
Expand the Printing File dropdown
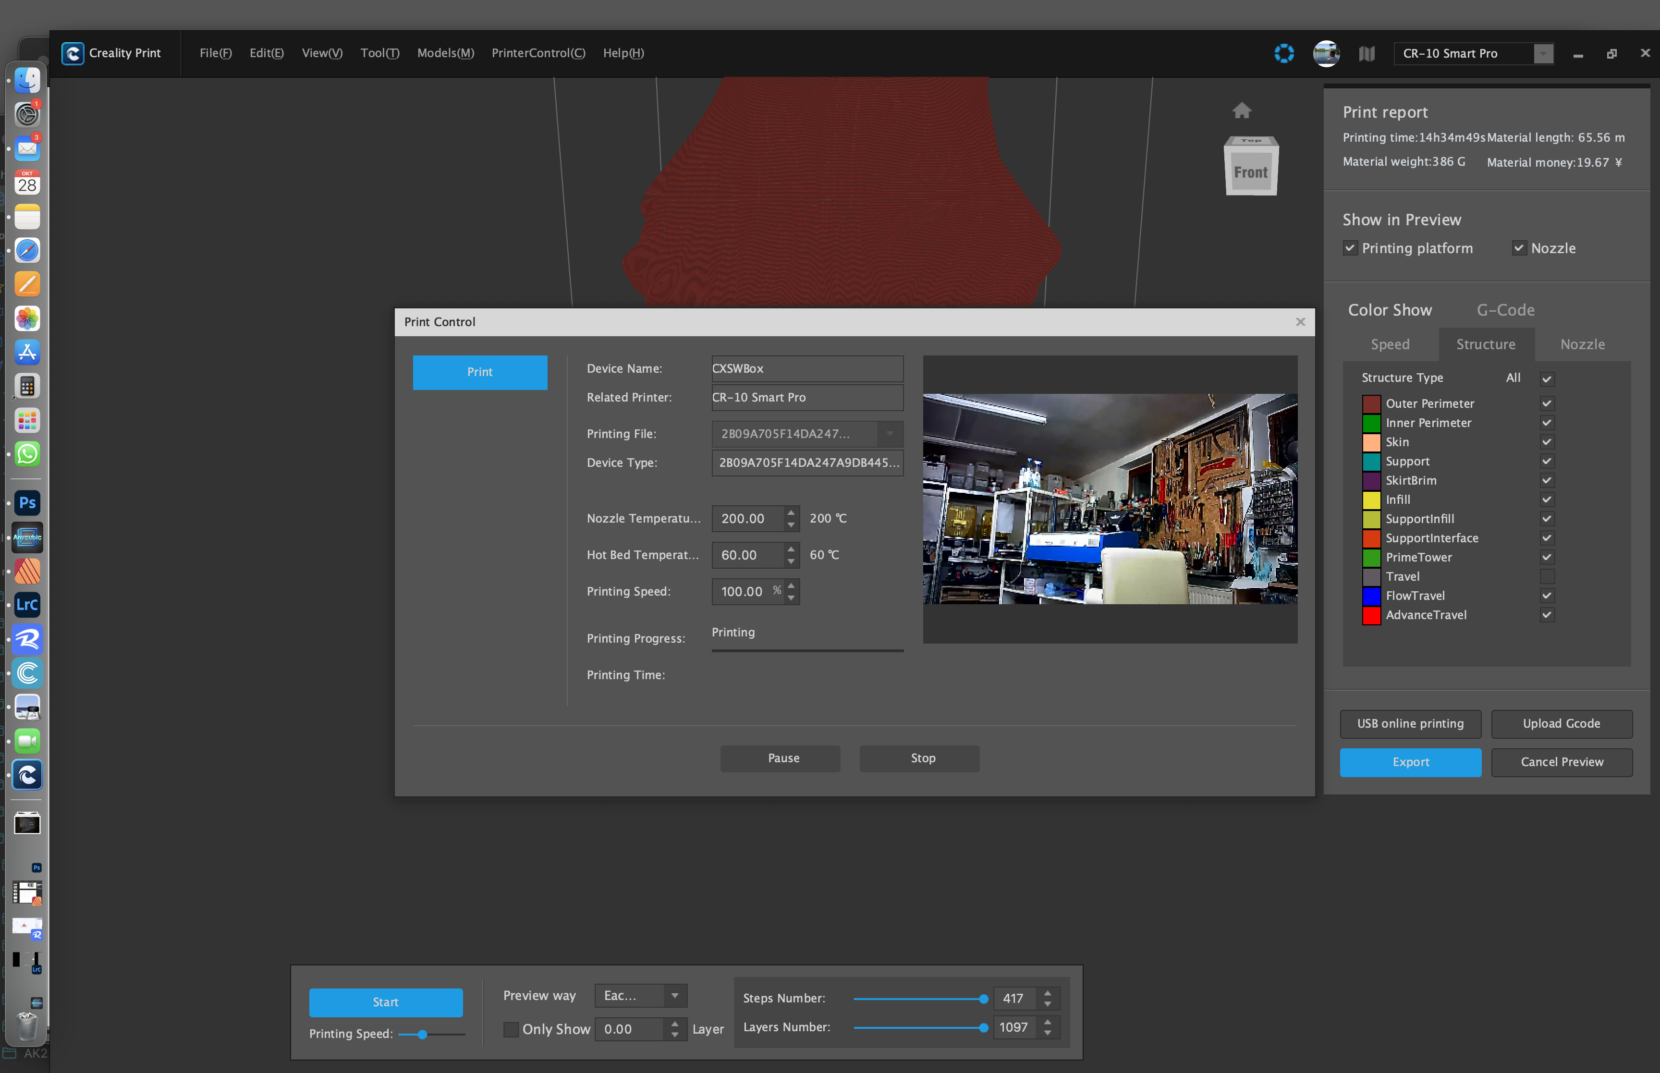click(890, 434)
